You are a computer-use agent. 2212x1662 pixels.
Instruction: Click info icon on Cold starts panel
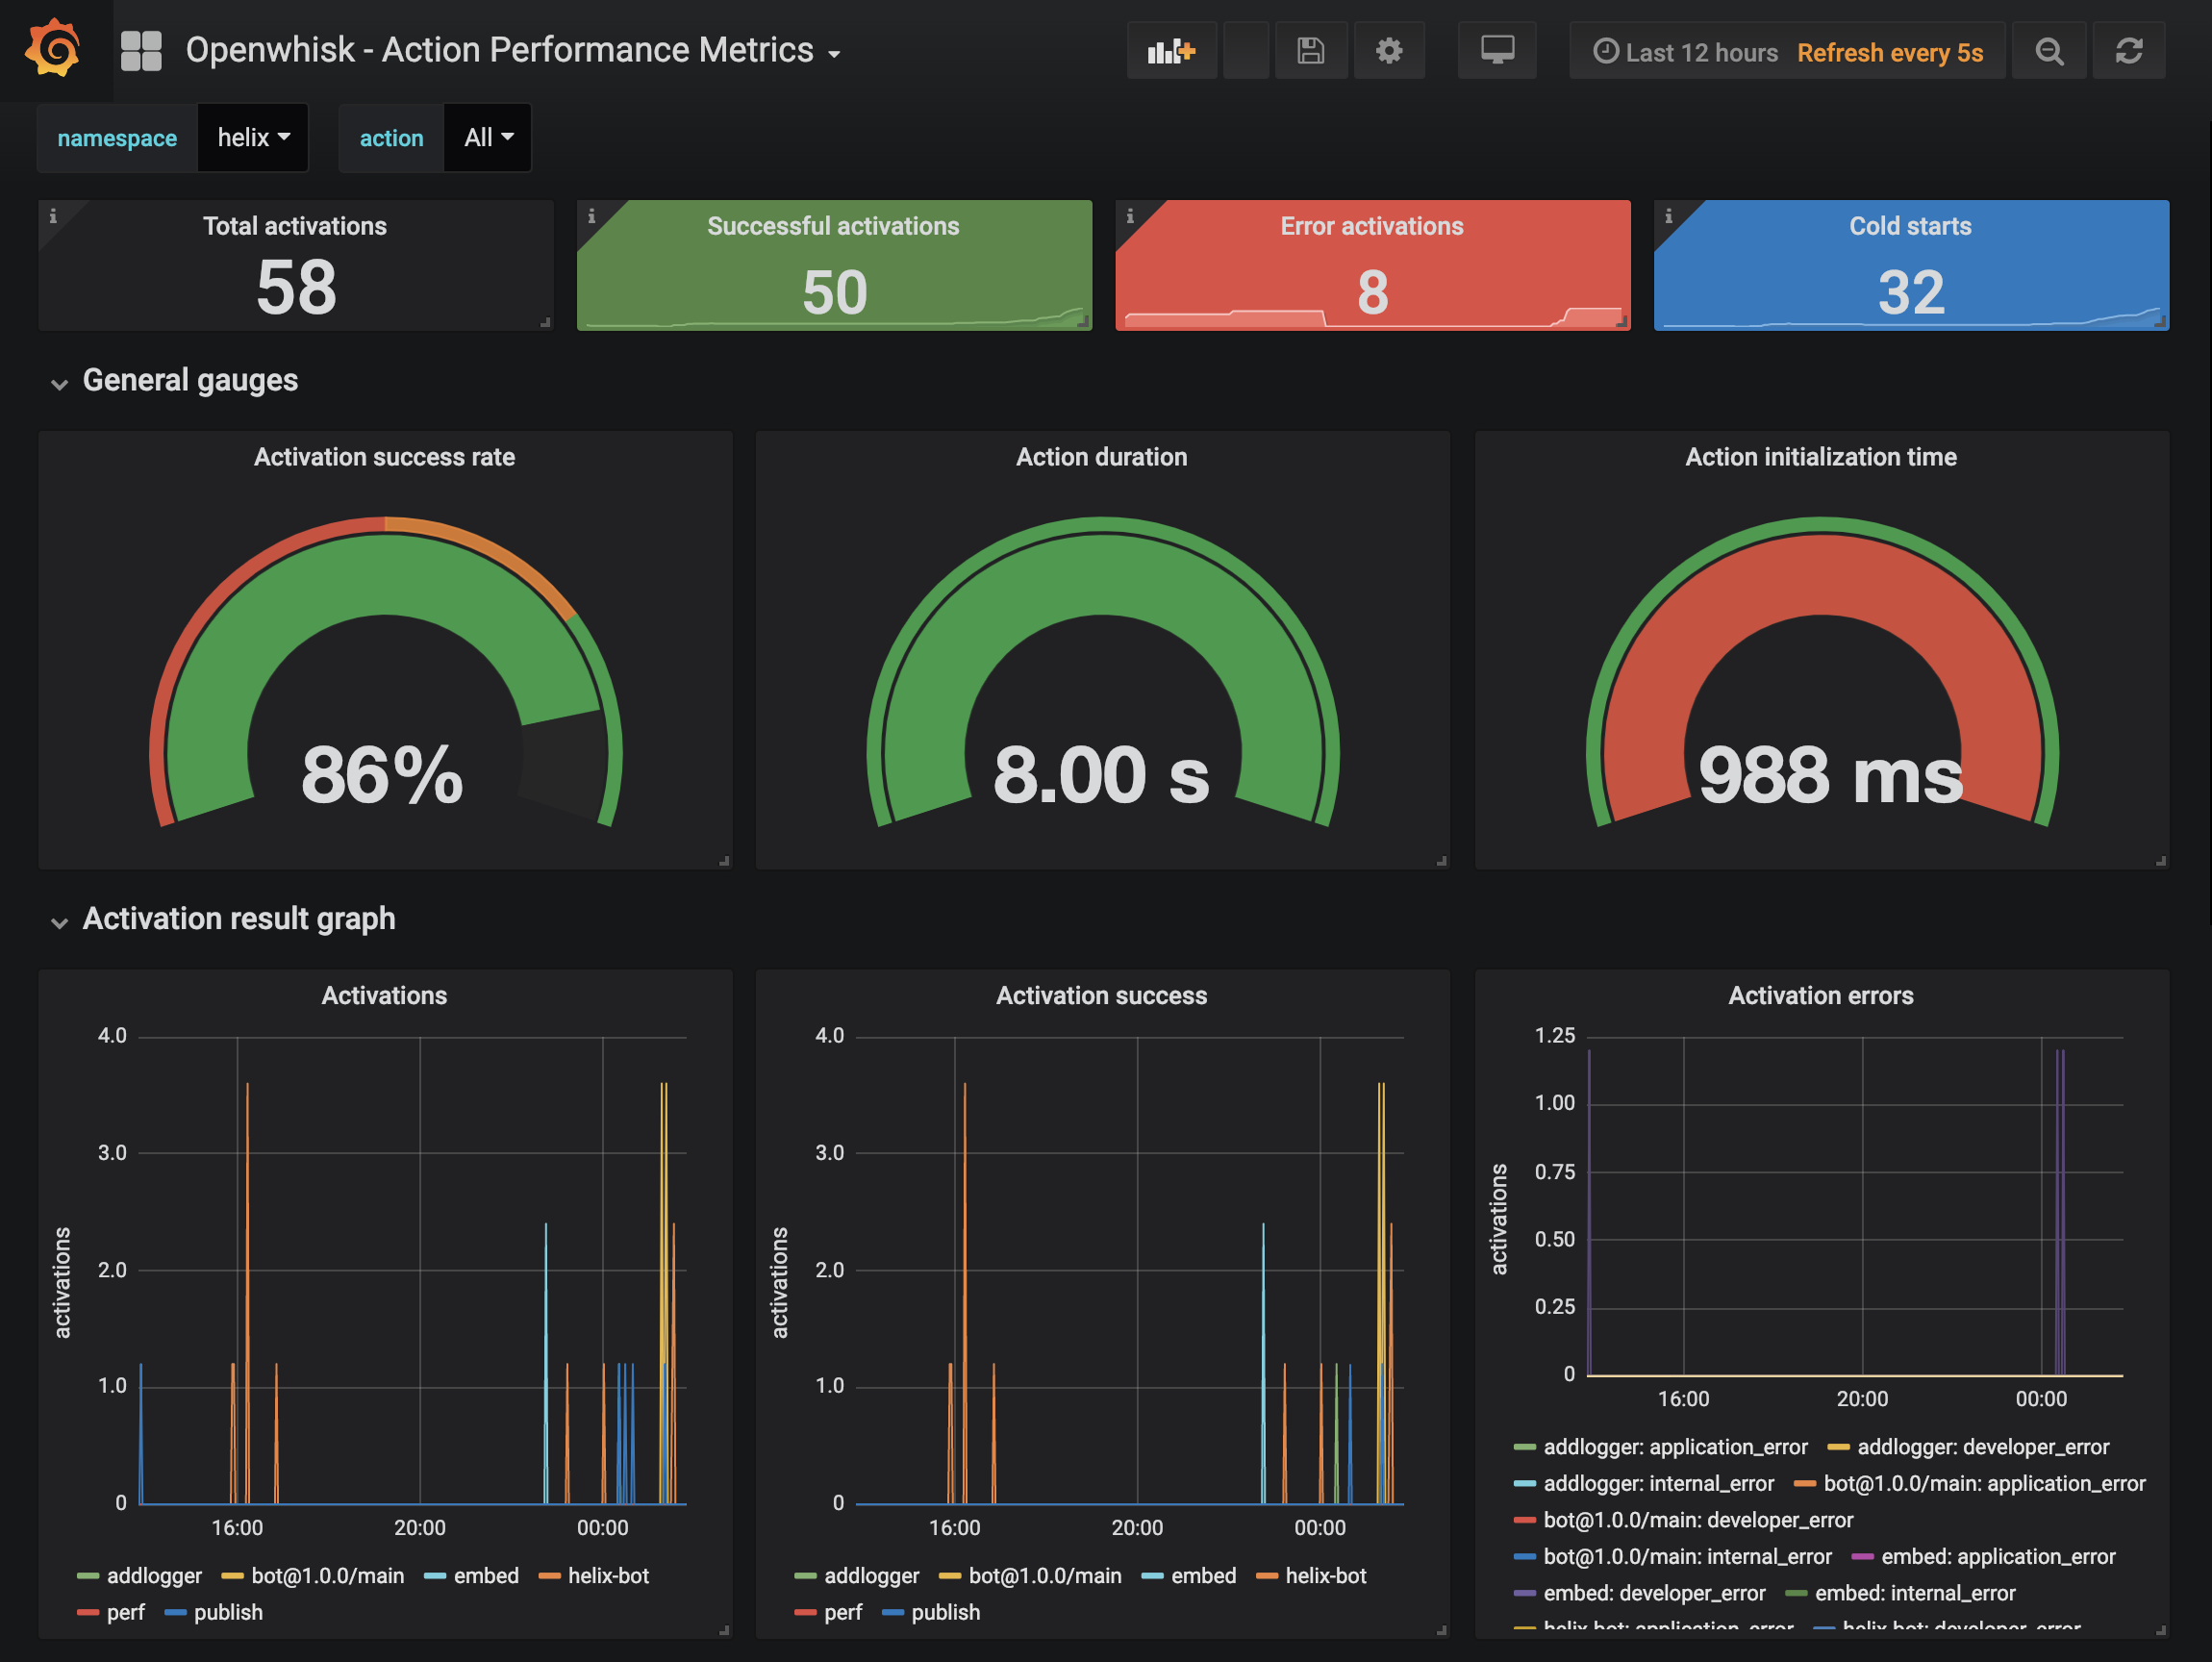tap(1668, 216)
